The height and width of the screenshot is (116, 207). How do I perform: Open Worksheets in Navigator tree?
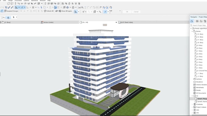pos(198,88)
